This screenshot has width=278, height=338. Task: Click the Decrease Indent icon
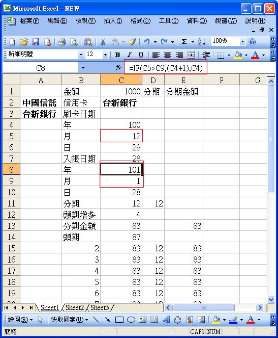[x=206, y=55]
